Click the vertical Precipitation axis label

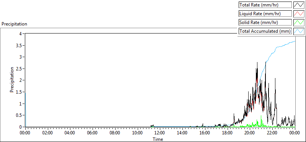(12, 80)
